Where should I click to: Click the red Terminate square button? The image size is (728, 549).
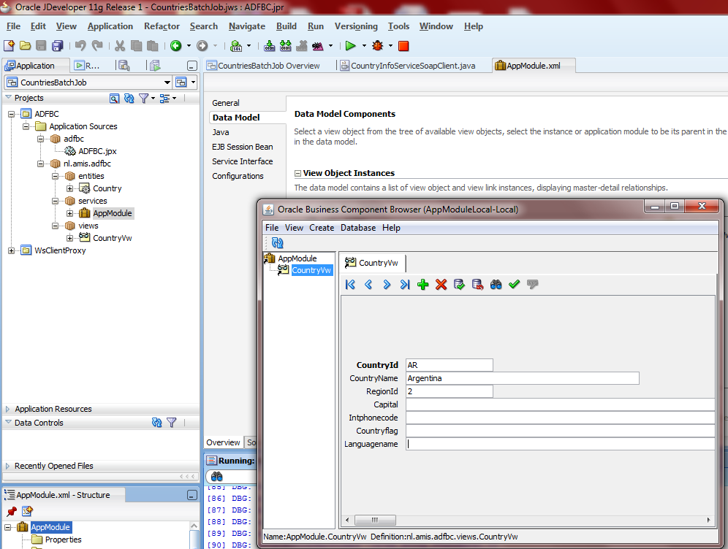point(403,45)
